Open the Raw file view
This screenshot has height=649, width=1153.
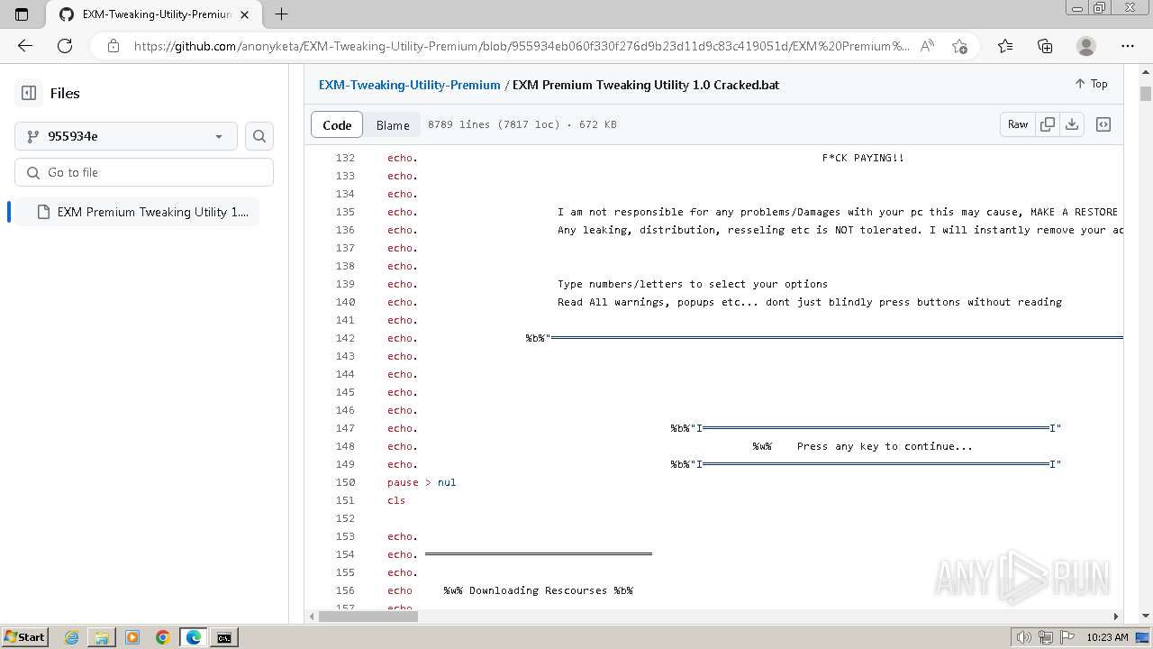click(1018, 124)
